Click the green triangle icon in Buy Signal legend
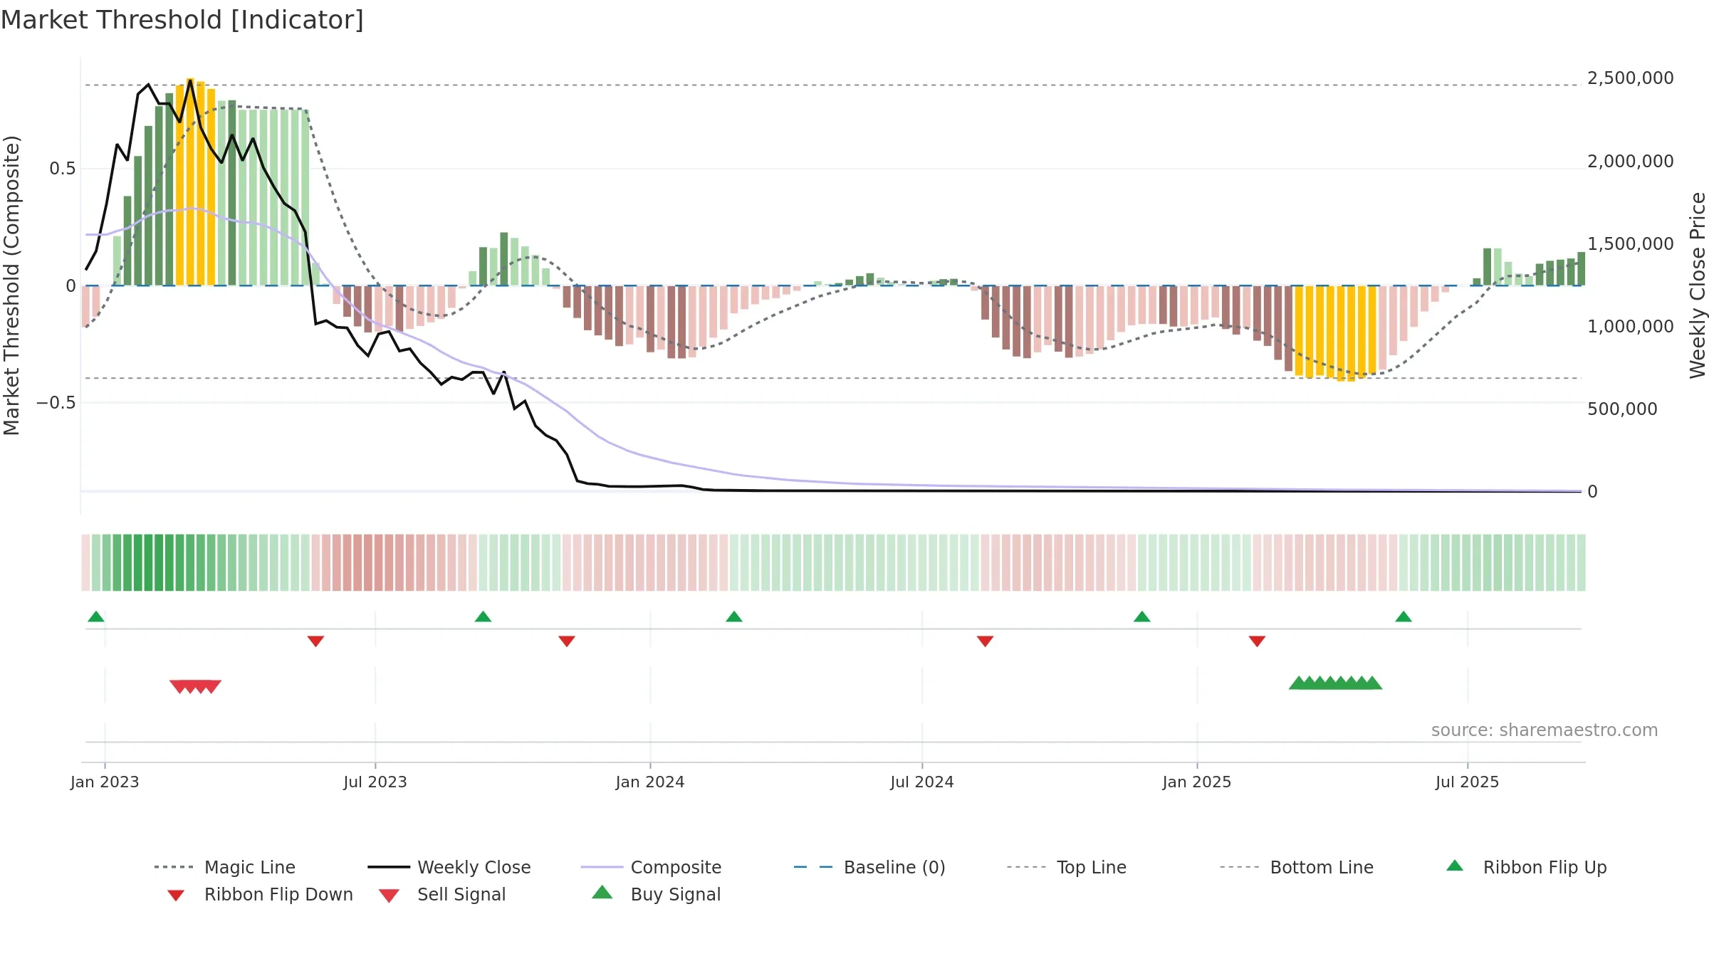This screenshot has height=961, width=1709. (x=602, y=892)
